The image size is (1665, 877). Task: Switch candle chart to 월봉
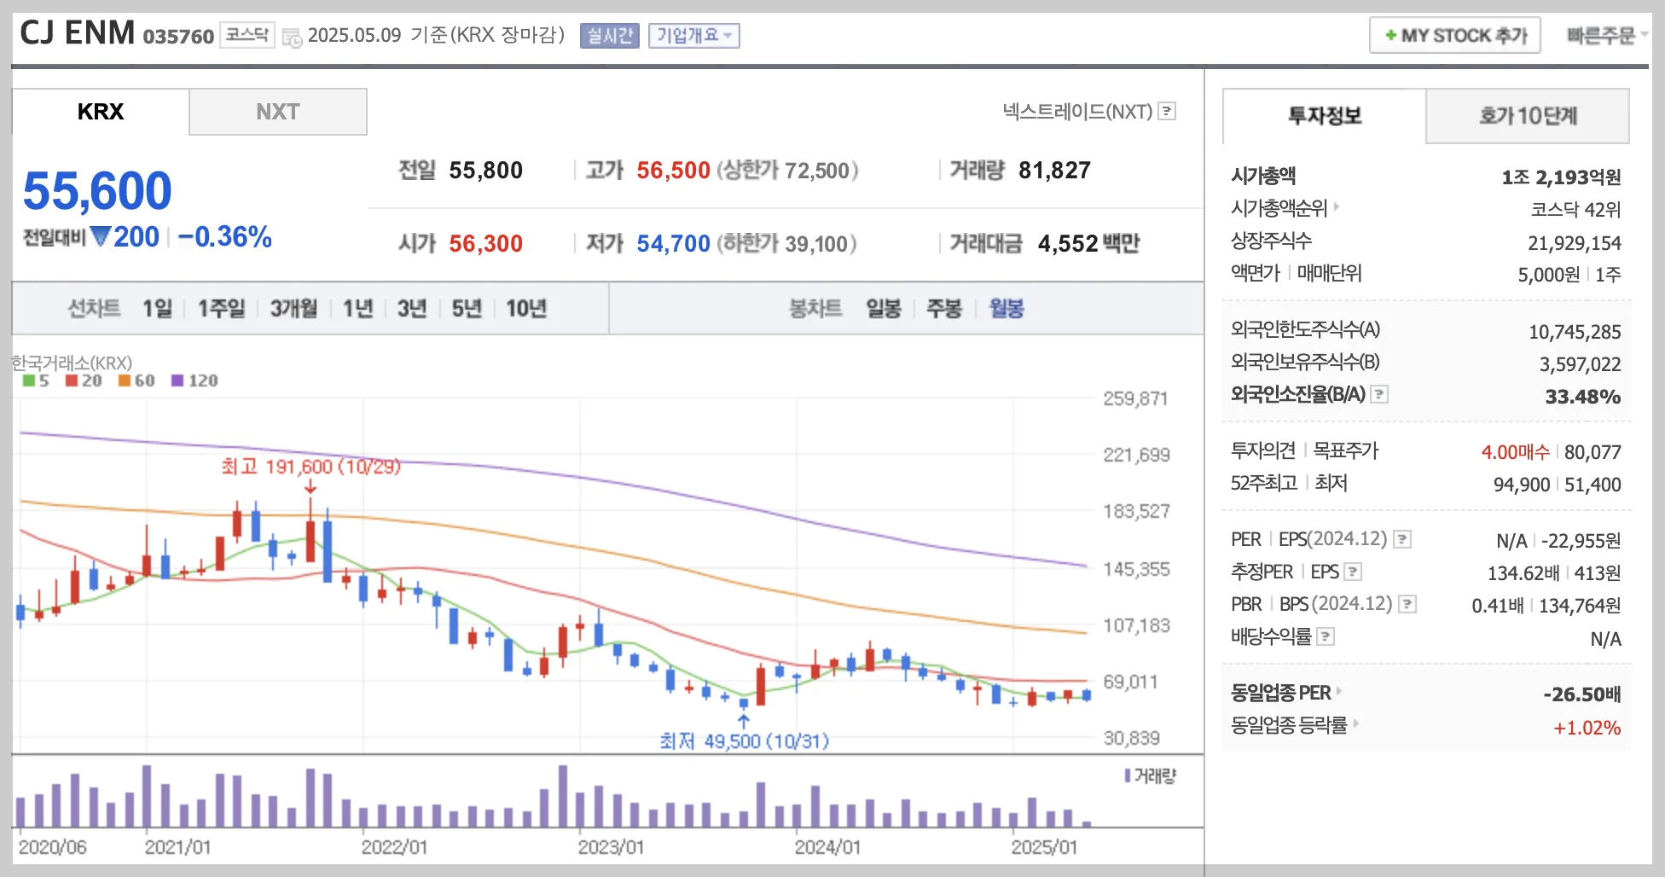1007,308
